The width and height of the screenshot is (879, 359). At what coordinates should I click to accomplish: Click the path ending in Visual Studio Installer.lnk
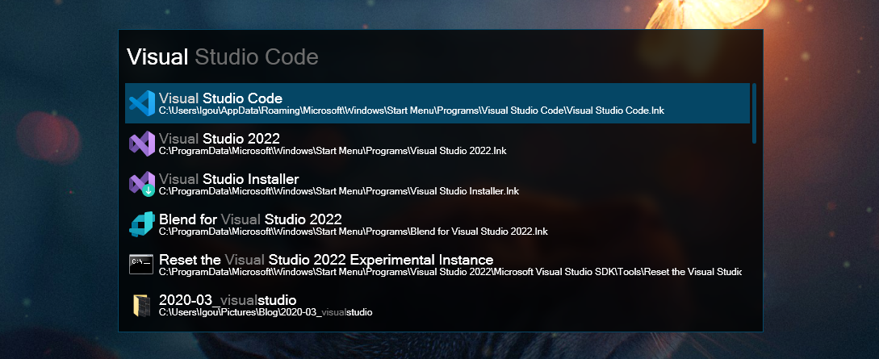pos(339,191)
